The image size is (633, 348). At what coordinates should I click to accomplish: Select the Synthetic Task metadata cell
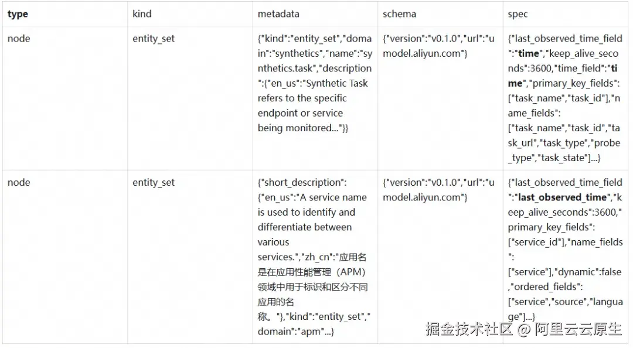[x=314, y=83]
